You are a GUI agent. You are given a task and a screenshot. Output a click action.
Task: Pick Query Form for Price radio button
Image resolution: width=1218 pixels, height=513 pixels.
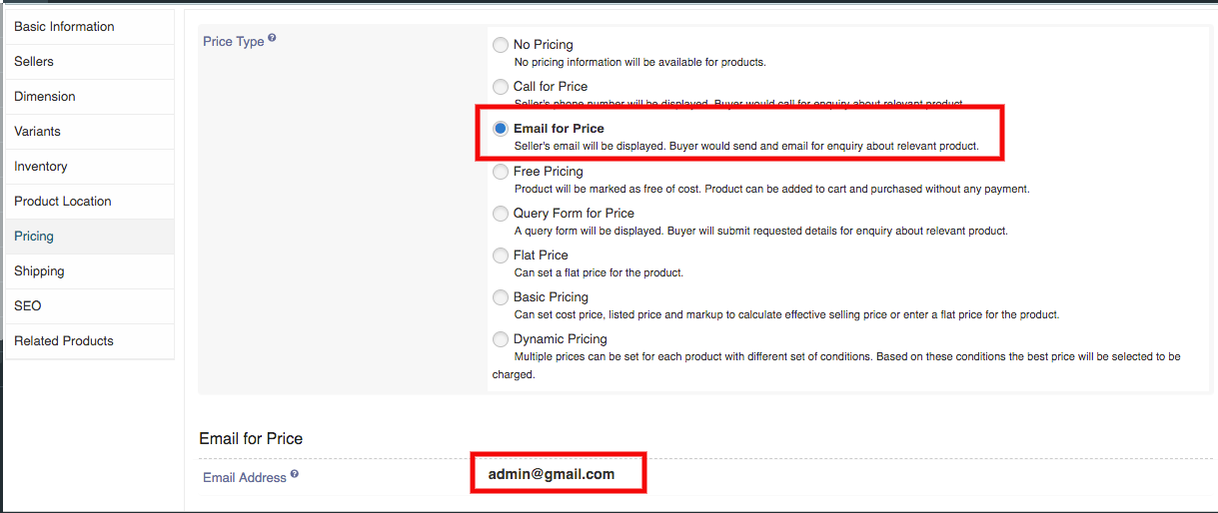click(x=501, y=214)
